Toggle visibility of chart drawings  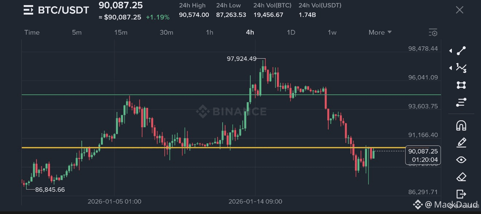461,160
